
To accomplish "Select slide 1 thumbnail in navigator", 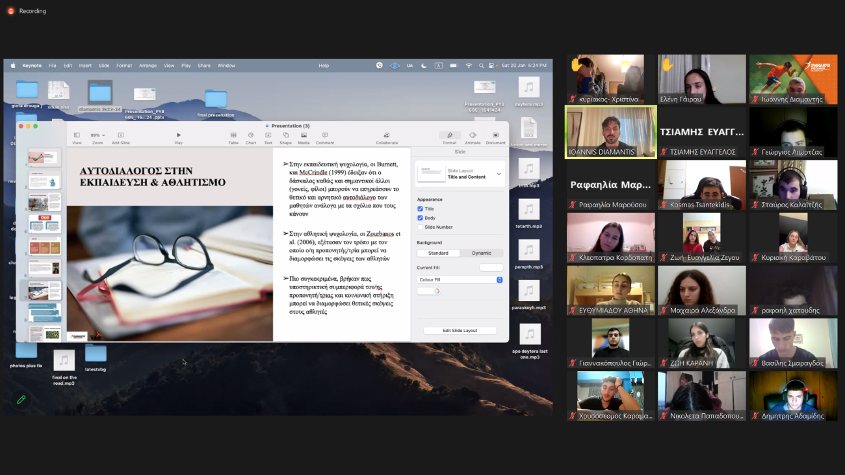I will click(x=45, y=158).
